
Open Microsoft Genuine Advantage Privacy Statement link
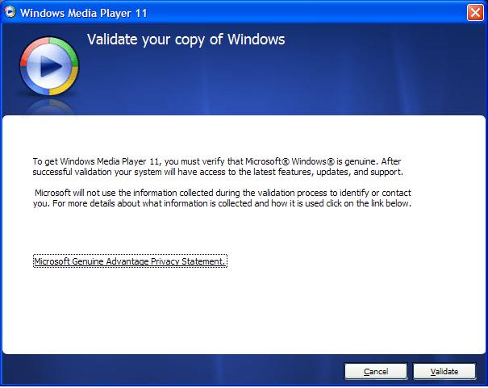pyautogui.click(x=130, y=261)
